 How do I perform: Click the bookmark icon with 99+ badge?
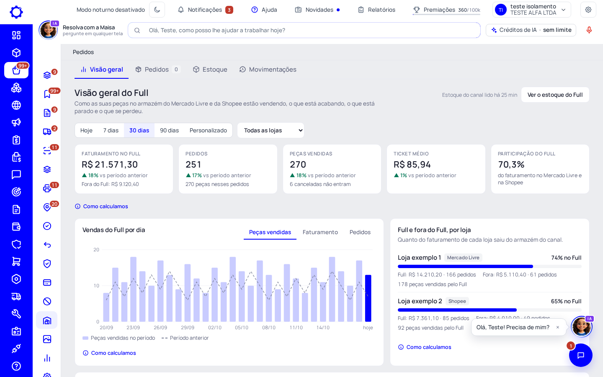coord(47,94)
